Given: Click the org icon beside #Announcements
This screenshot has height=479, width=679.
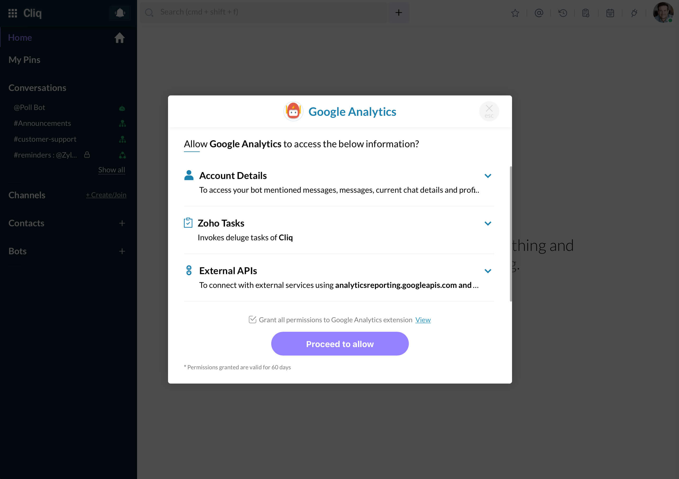Looking at the screenshot, I should tap(122, 123).
